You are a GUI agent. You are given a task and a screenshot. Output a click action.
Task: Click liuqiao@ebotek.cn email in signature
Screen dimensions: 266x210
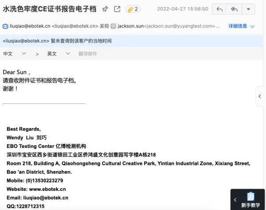coord(46,198)
